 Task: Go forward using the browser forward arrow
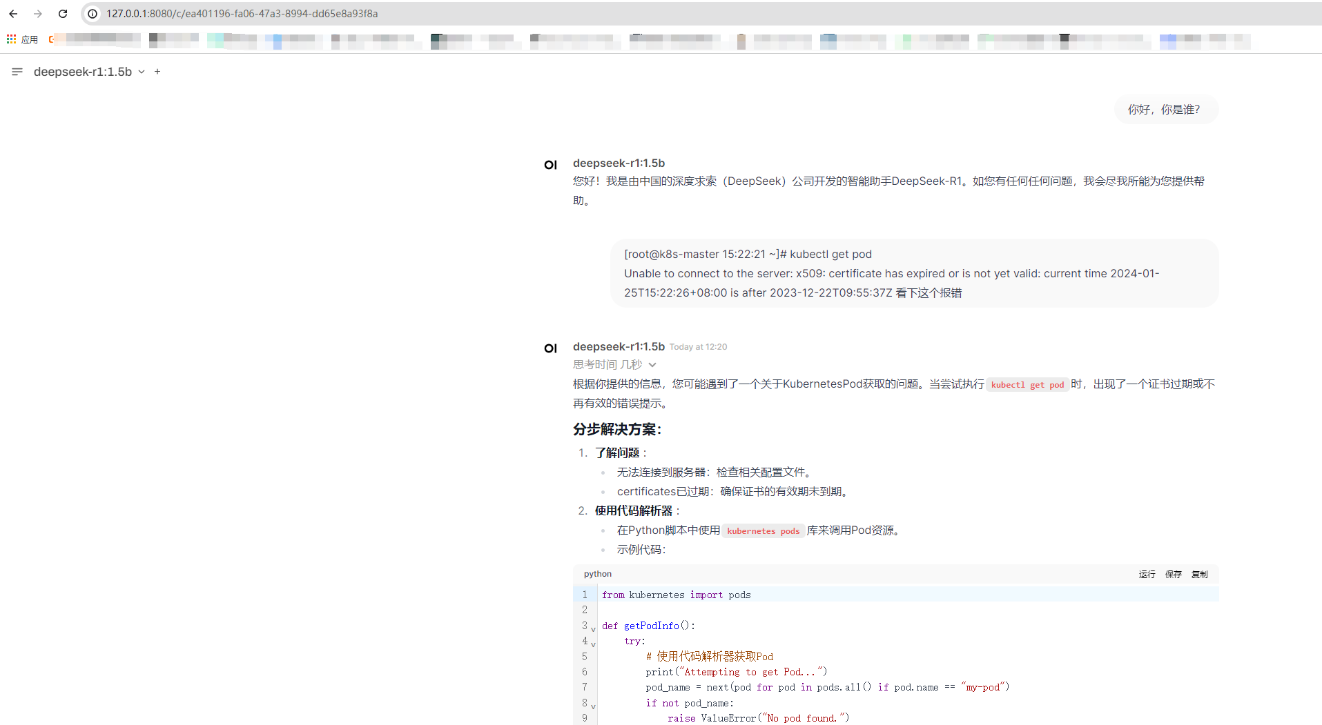[x=38, y=14]
